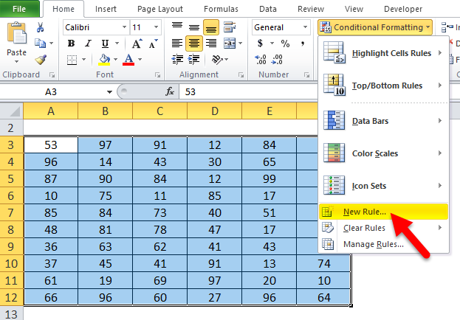Image resolution: width=460 pixels, height=320 pixels.
Task: Open Clipboard pane launcher
Action: coord(52,75)
